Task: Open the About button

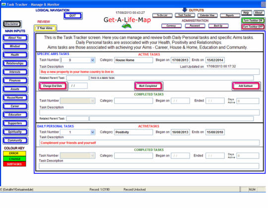Action: pos(259,13)
